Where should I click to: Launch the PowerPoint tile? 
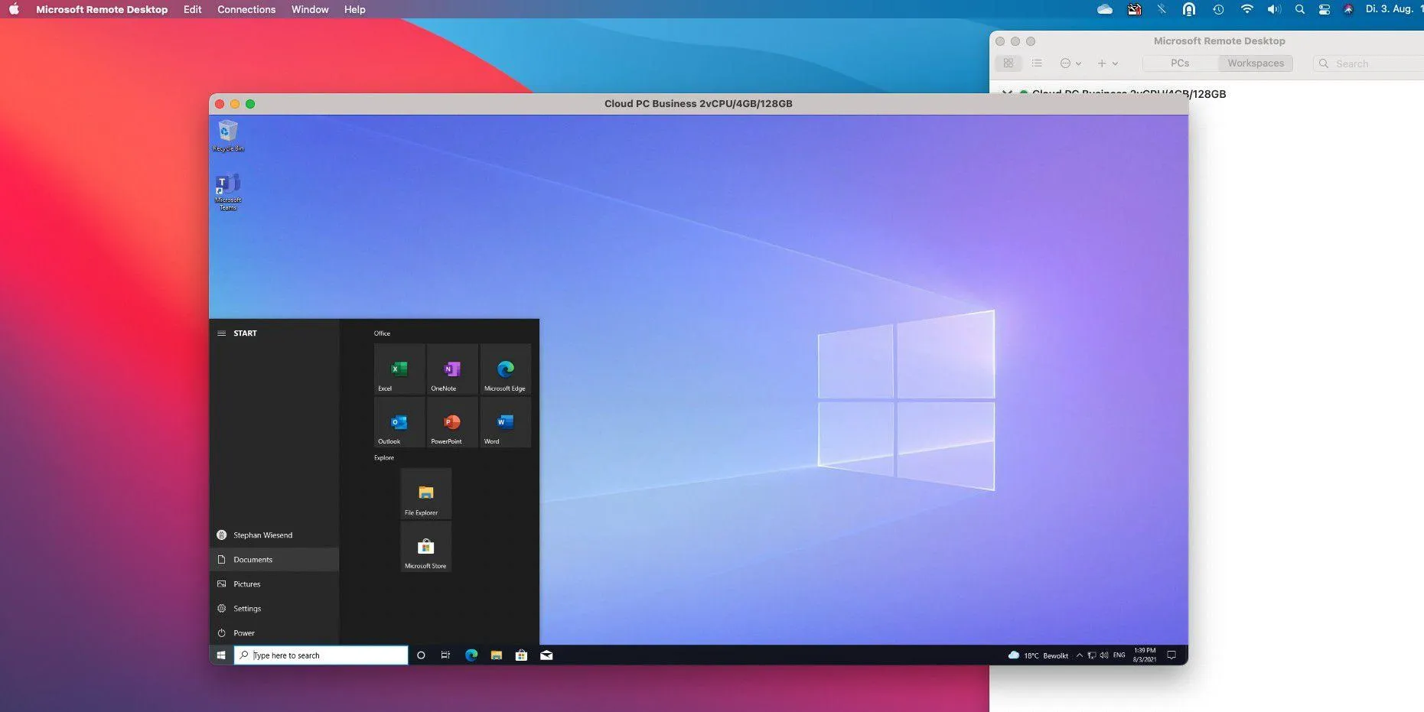tap(451, 423)
